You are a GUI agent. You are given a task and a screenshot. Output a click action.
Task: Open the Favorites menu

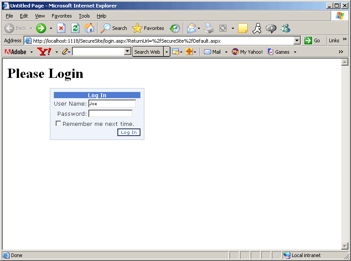point(61,16)
